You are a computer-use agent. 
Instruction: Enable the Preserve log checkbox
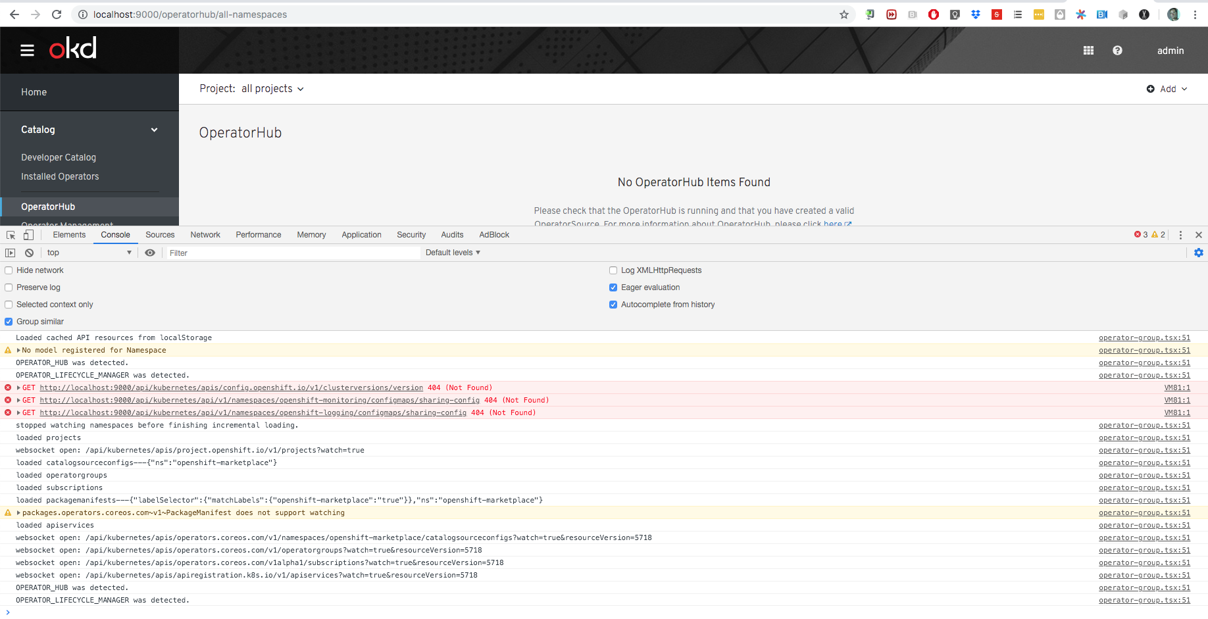pyautogui.click(x=8, y=287)
